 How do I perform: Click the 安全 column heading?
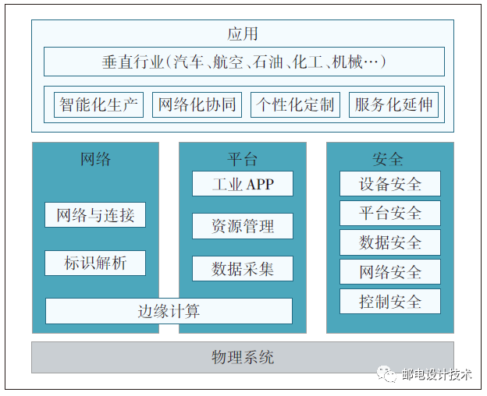[x=388, y=159]
